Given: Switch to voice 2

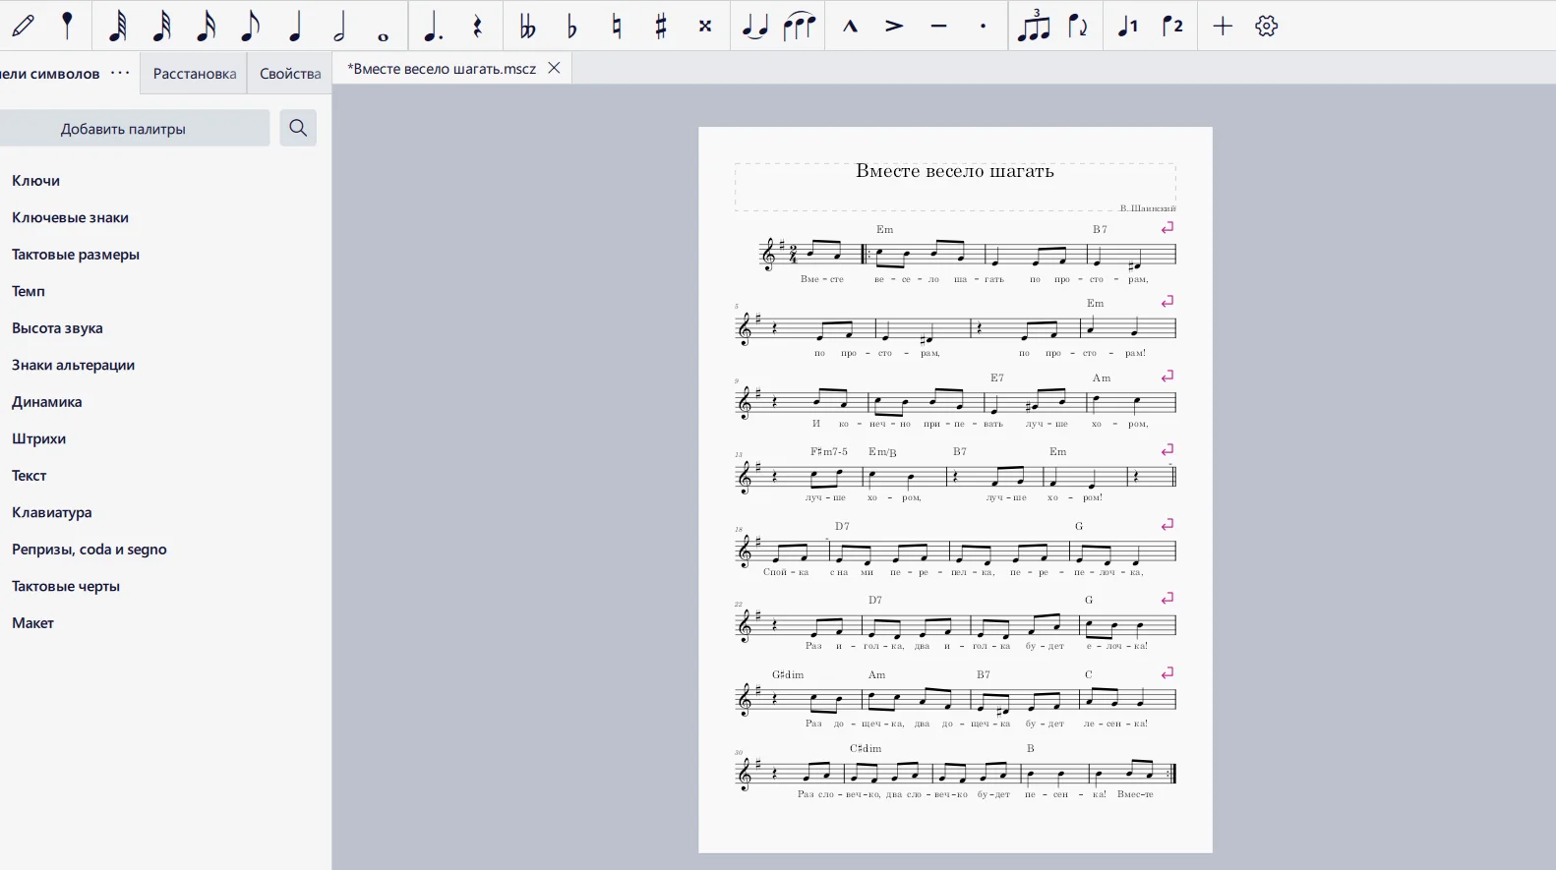Looking at the screenshot, I should [x=1172, y=26].
